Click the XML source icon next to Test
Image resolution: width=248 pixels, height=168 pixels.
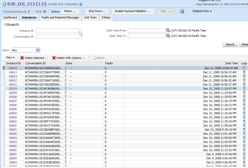point(182,11)
